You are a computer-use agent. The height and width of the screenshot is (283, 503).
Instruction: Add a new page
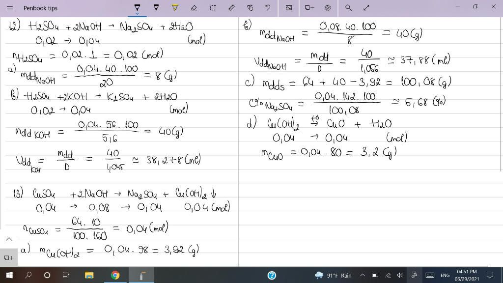tap(9, 257)
